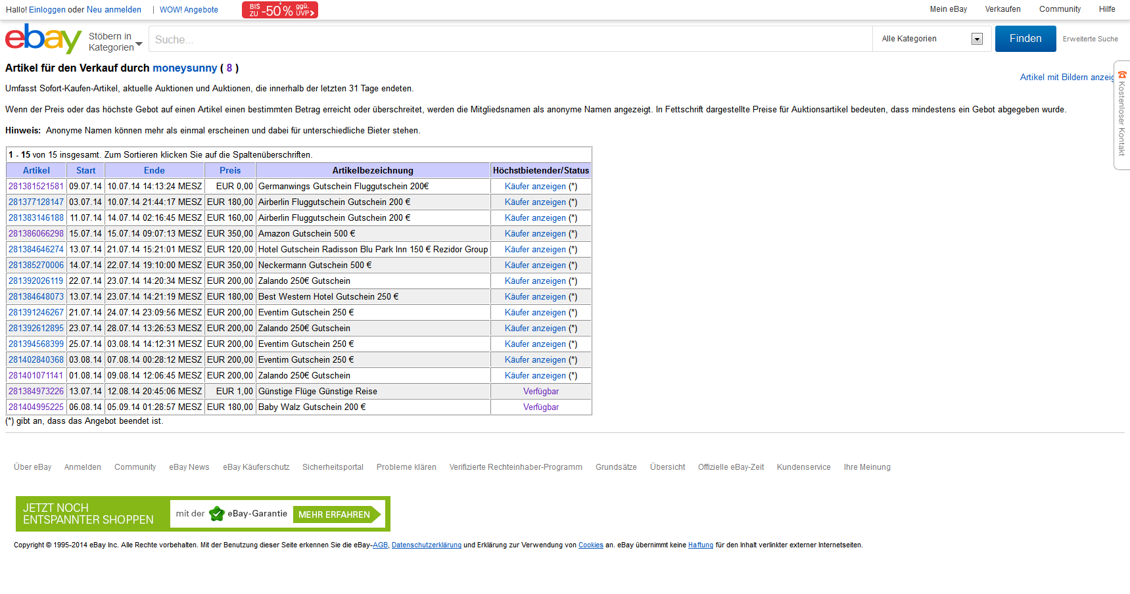This screenshot has width=1130, height=594.
Task: Open item number 281392612895
Action: pos(36,329)
